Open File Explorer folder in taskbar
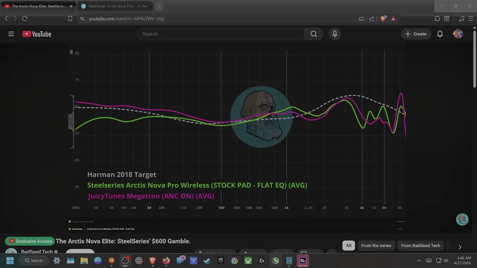The width and height of the screenshot is (477, 268). point(84,261)
